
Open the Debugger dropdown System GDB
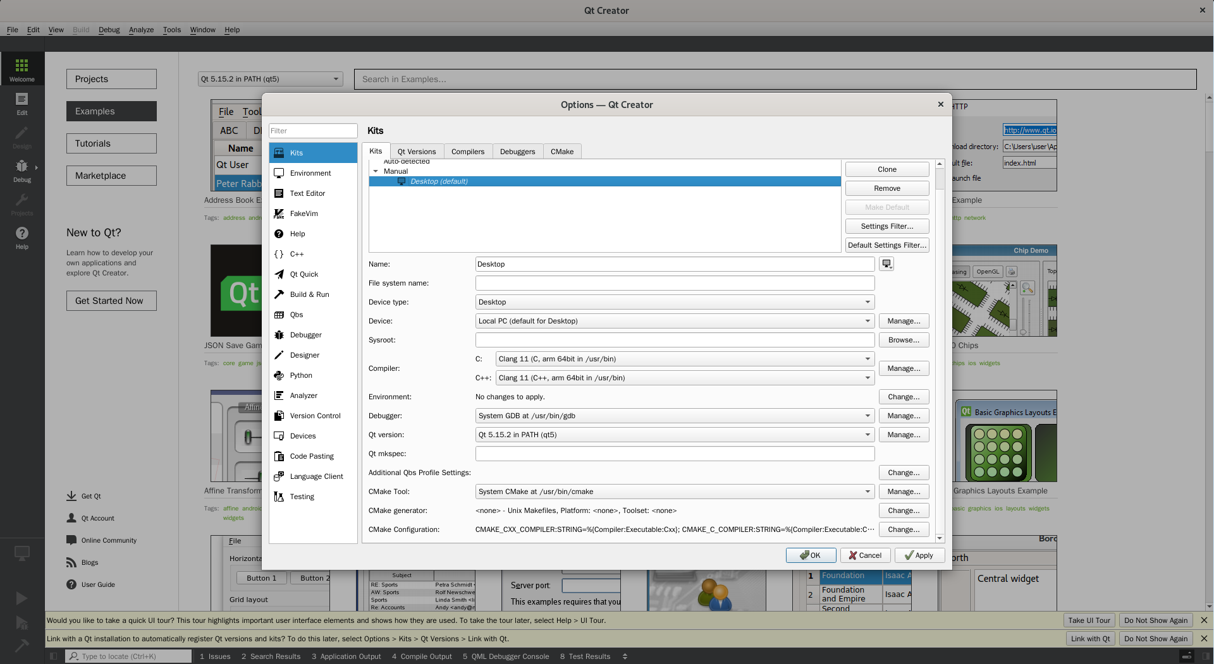(x=675, y=416)
